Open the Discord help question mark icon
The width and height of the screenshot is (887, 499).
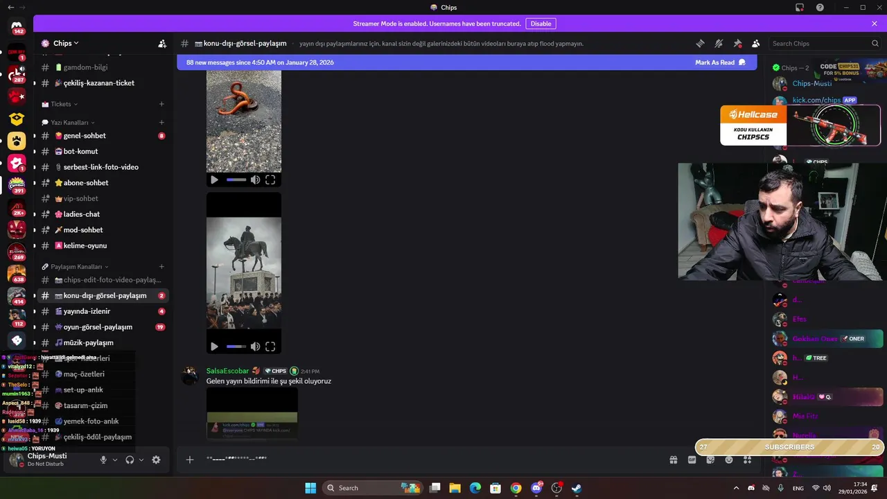tap(820, 7)
